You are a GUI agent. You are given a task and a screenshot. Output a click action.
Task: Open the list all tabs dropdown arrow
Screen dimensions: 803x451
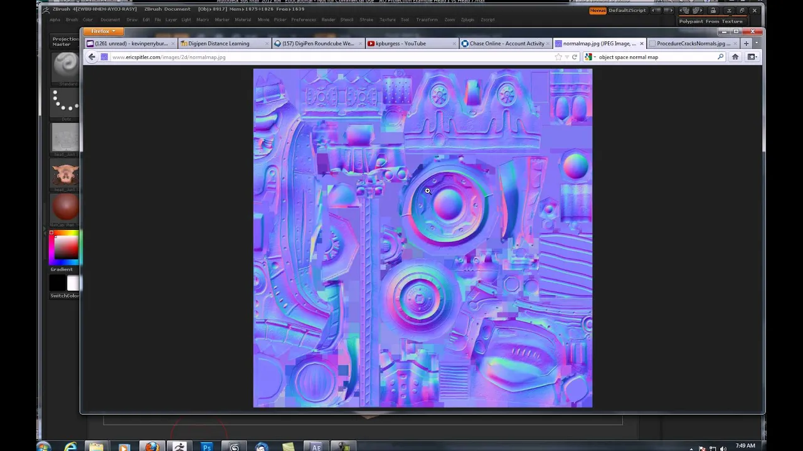click(757, 43)
